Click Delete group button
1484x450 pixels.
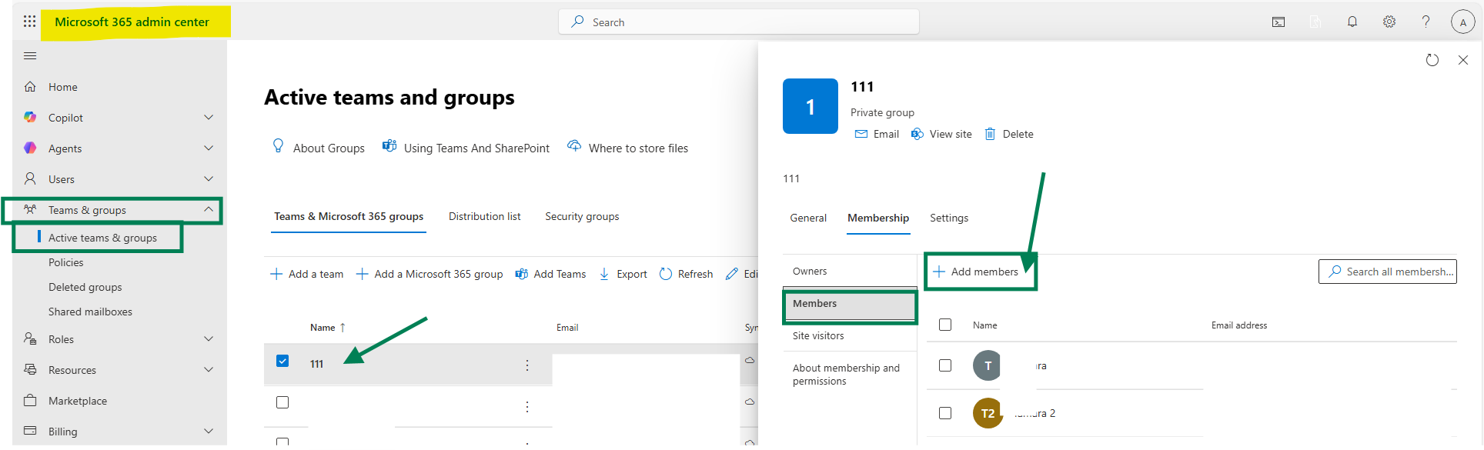pos(1009,134)
